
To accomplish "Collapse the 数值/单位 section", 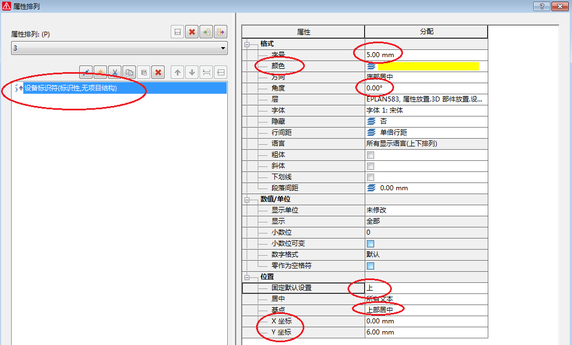I will [247, 199].
